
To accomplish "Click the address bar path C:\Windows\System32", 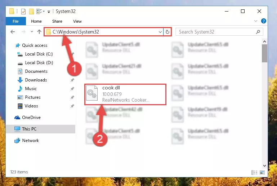I will tap(76, 32).
